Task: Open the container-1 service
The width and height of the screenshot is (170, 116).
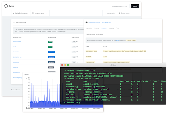Action: click(x=17, y=52)
